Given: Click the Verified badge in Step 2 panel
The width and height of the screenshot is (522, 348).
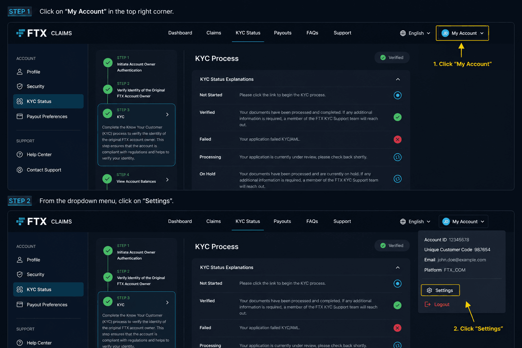Looking at the screenshot, I should coord(392,245).
